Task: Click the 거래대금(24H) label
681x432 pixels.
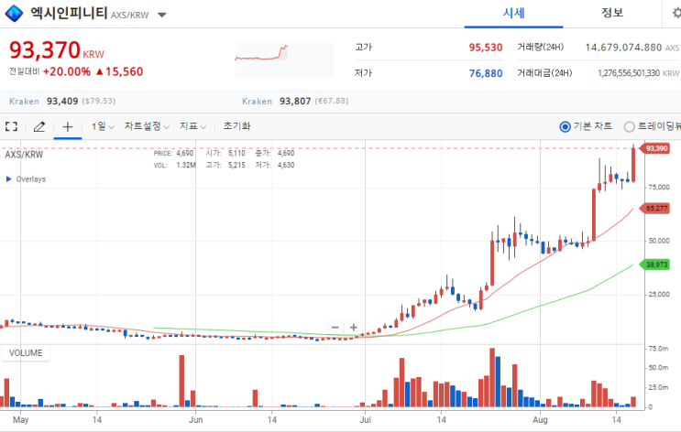Action: [544, 73]
